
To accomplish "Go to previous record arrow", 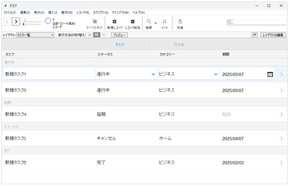I will (x=7, y=22).
